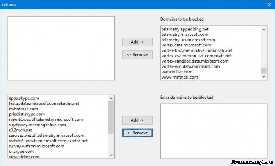Select s0.2mdn.net domain entry
275x166 pixels.
tap(21, 130)
